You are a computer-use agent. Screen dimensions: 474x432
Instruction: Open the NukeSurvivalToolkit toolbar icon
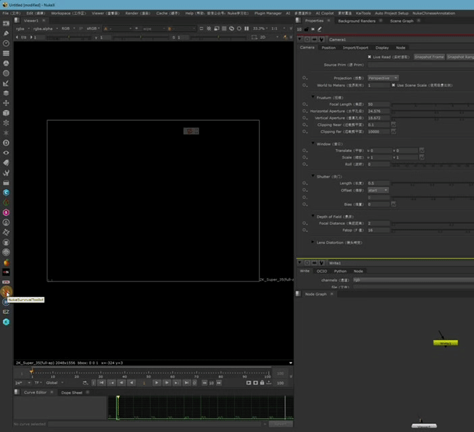pyautogui.click(x=6, y=291)
